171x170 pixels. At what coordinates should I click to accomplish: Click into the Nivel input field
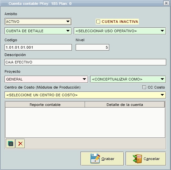point(92,47)
